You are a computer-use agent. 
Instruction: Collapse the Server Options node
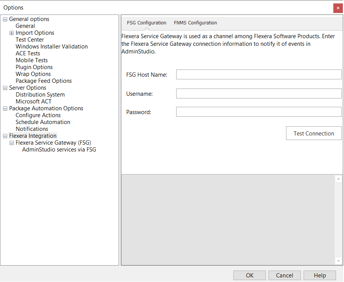(5, 88)
